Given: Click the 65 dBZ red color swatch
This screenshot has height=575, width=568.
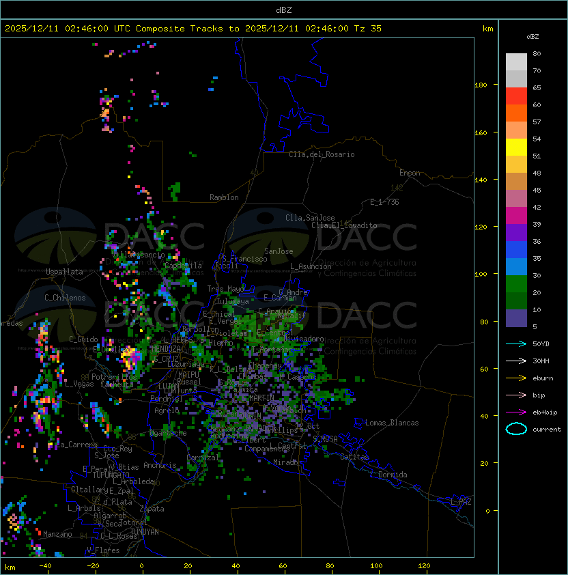Looking at the screenshot, I should 516,96.
